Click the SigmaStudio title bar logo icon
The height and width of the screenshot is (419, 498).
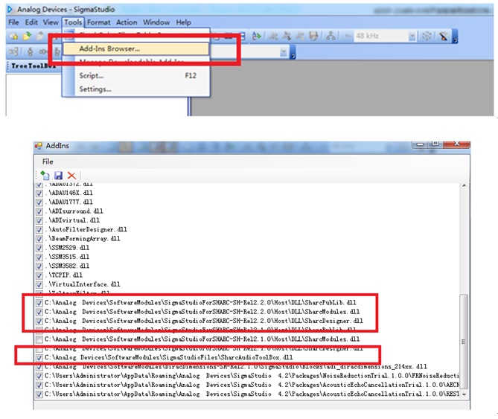click(10, 9)
